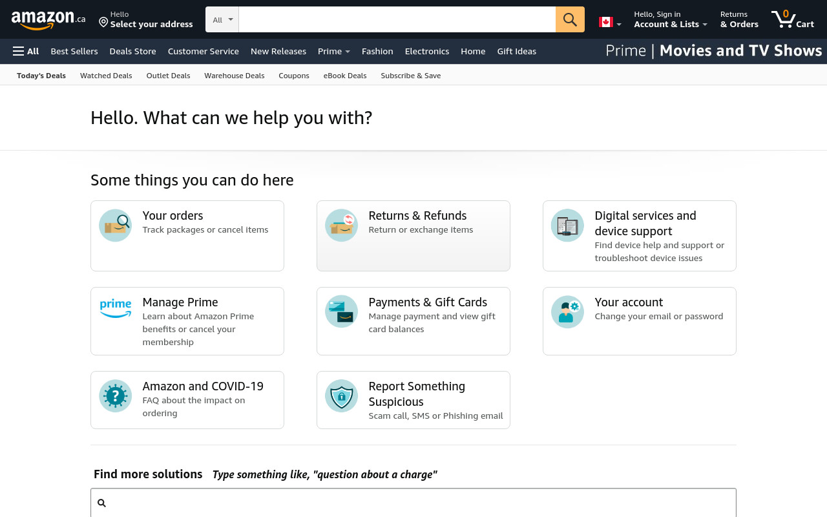The width and height of the screenshot is (827, 517).
Task: Click 'Return or exchange items' text
Action: coord(421,230)
